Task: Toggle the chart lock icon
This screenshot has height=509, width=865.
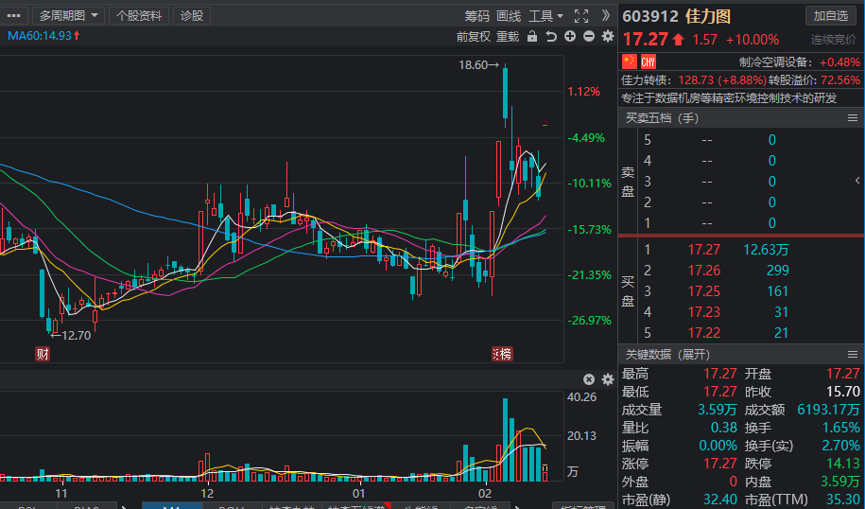Action: tap(532, 37)
